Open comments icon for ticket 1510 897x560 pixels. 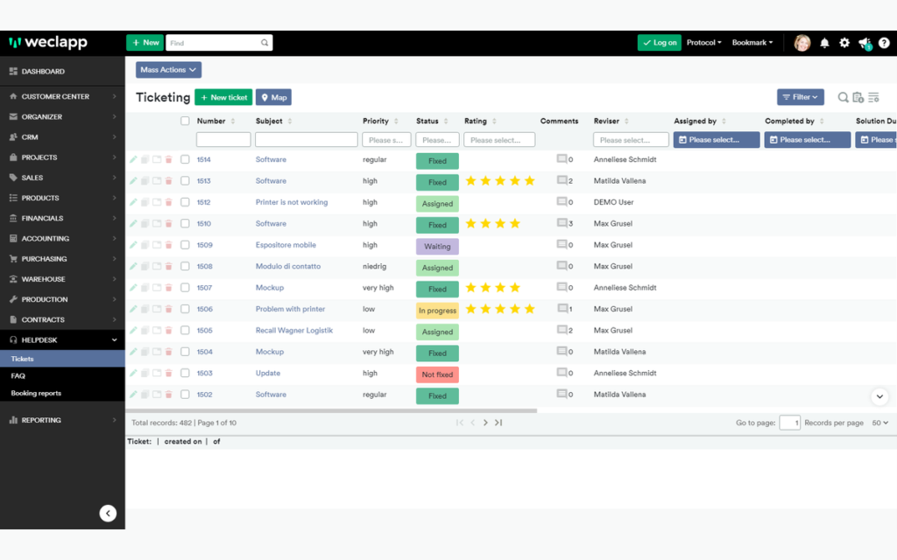pos(562,223)
